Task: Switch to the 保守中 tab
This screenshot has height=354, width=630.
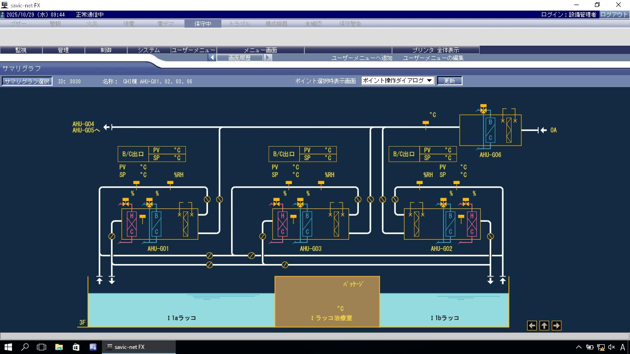Action: click(202, 24)
